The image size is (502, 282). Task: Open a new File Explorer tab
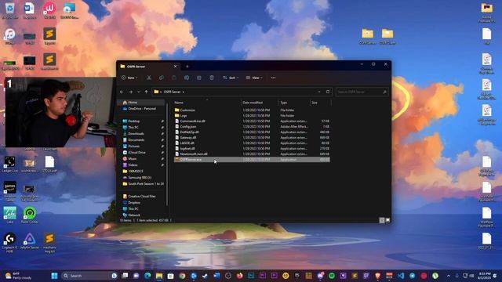[187, 67]
